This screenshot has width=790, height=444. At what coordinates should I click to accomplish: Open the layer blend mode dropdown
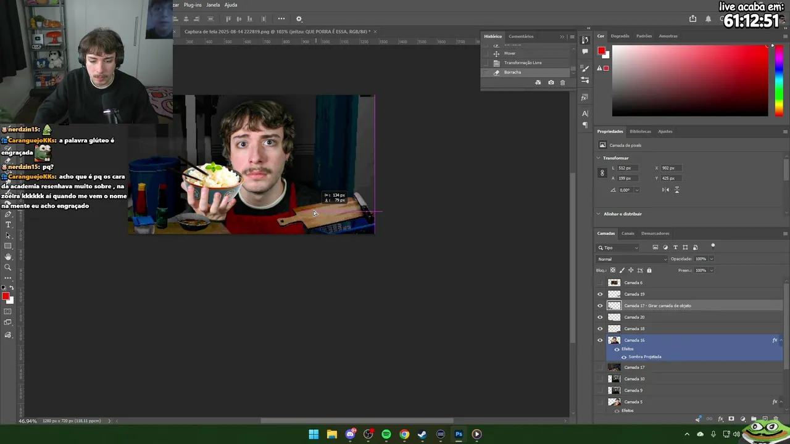(632, 259)
